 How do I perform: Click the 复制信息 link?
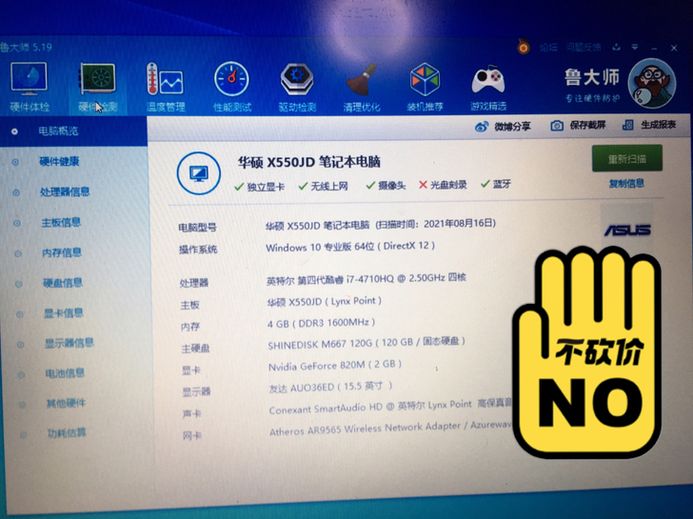[x=626, y=183]
